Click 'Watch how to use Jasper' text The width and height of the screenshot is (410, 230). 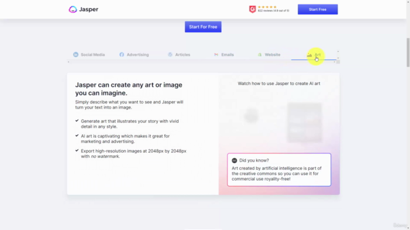279,84
